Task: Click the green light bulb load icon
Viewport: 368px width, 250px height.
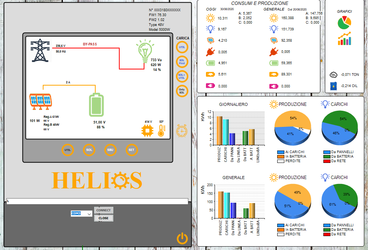Action: [145, 51]
